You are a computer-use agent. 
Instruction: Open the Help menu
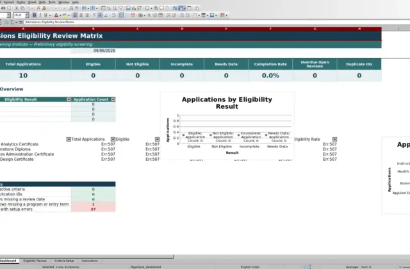tap(76, 2)
